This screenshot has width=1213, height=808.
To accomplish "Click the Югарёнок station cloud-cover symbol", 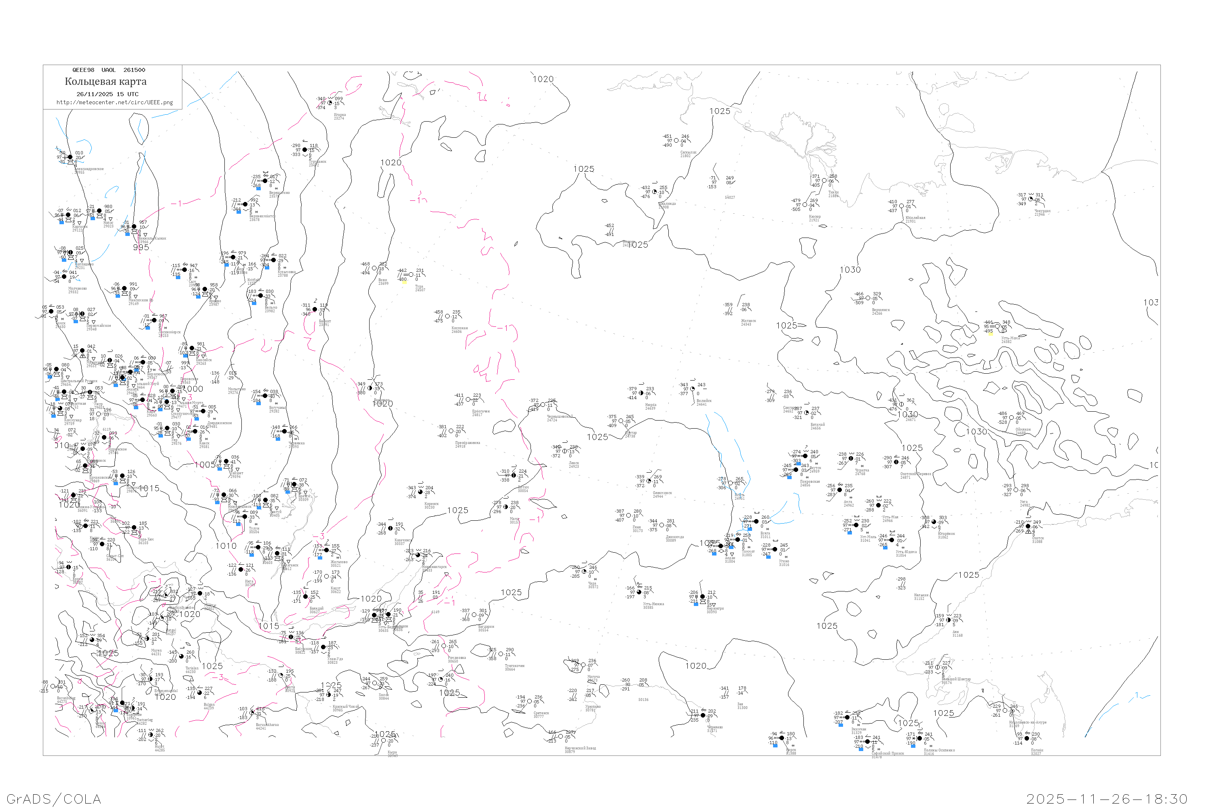I will click(x=934, y=522).
